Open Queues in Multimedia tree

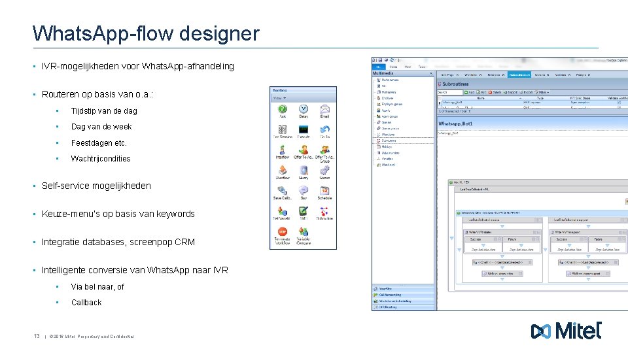click(x=384, y=122)
